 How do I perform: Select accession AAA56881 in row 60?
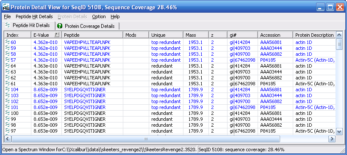271,42
